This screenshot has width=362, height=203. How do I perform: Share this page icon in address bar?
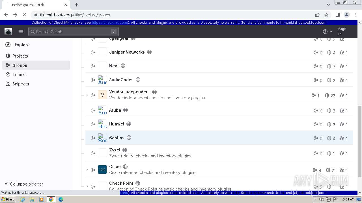pyautogui.click(x=317, y=15)
